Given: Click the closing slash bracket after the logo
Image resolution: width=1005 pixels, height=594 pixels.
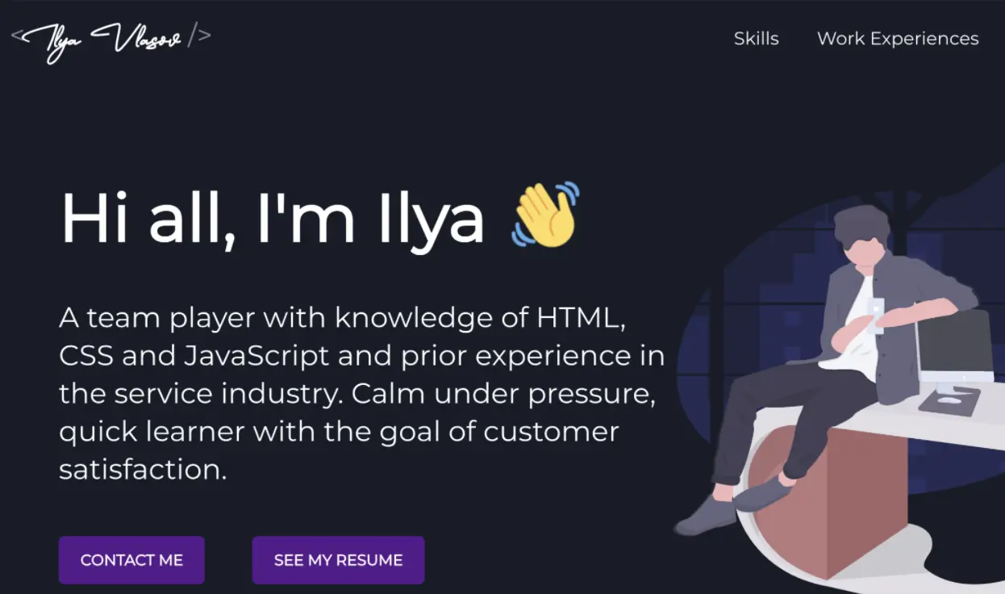Looking at the screenshot, I should [x=200, y=36].
